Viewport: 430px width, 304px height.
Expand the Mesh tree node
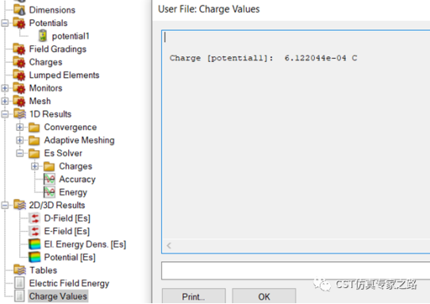coord(5,102)
